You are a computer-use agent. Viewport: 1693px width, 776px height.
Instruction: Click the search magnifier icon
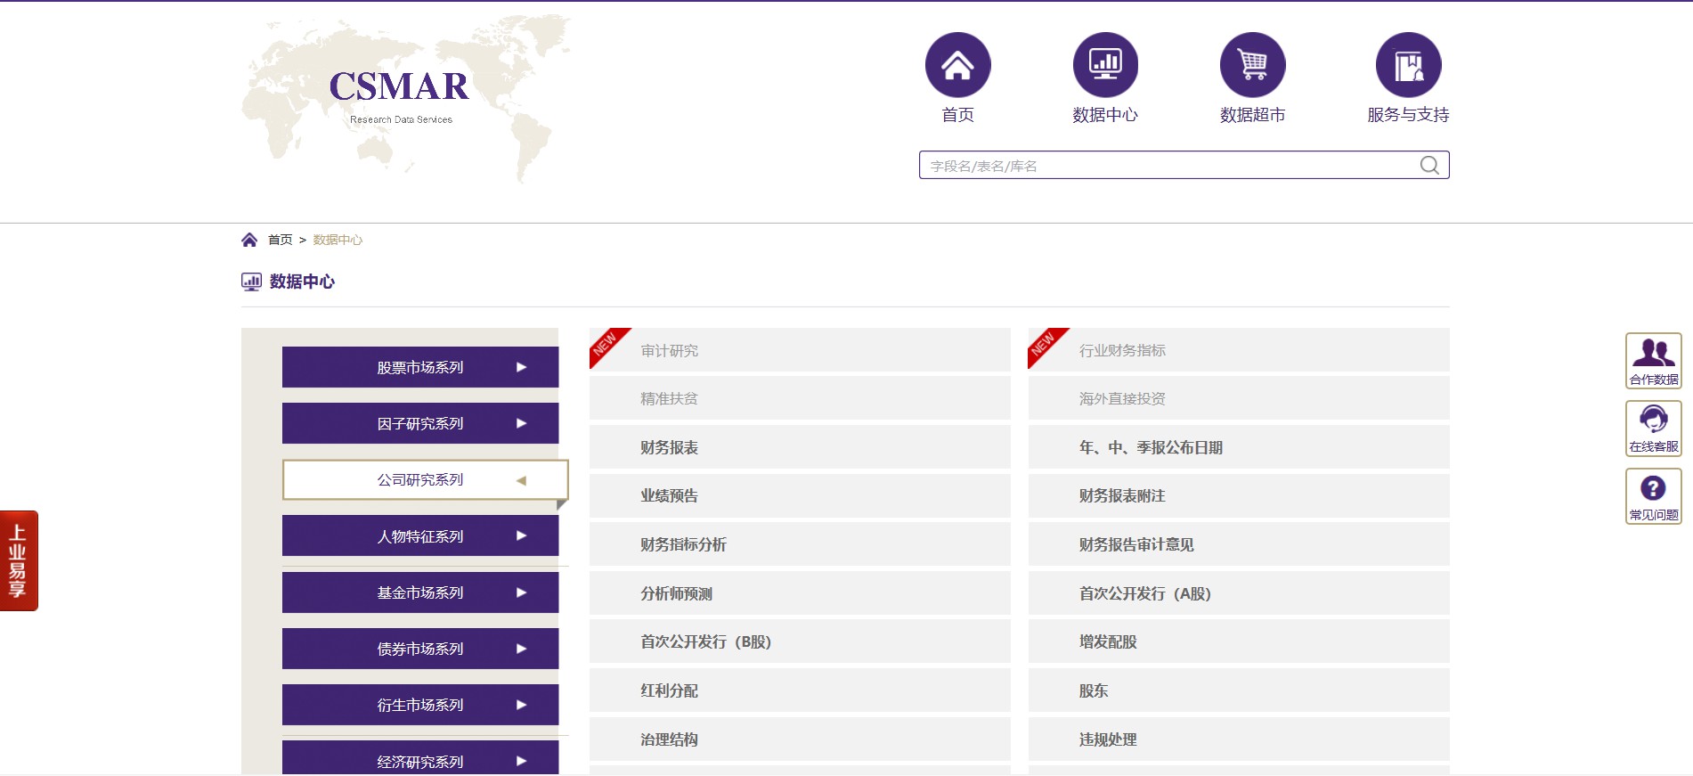click(1428, 166)
